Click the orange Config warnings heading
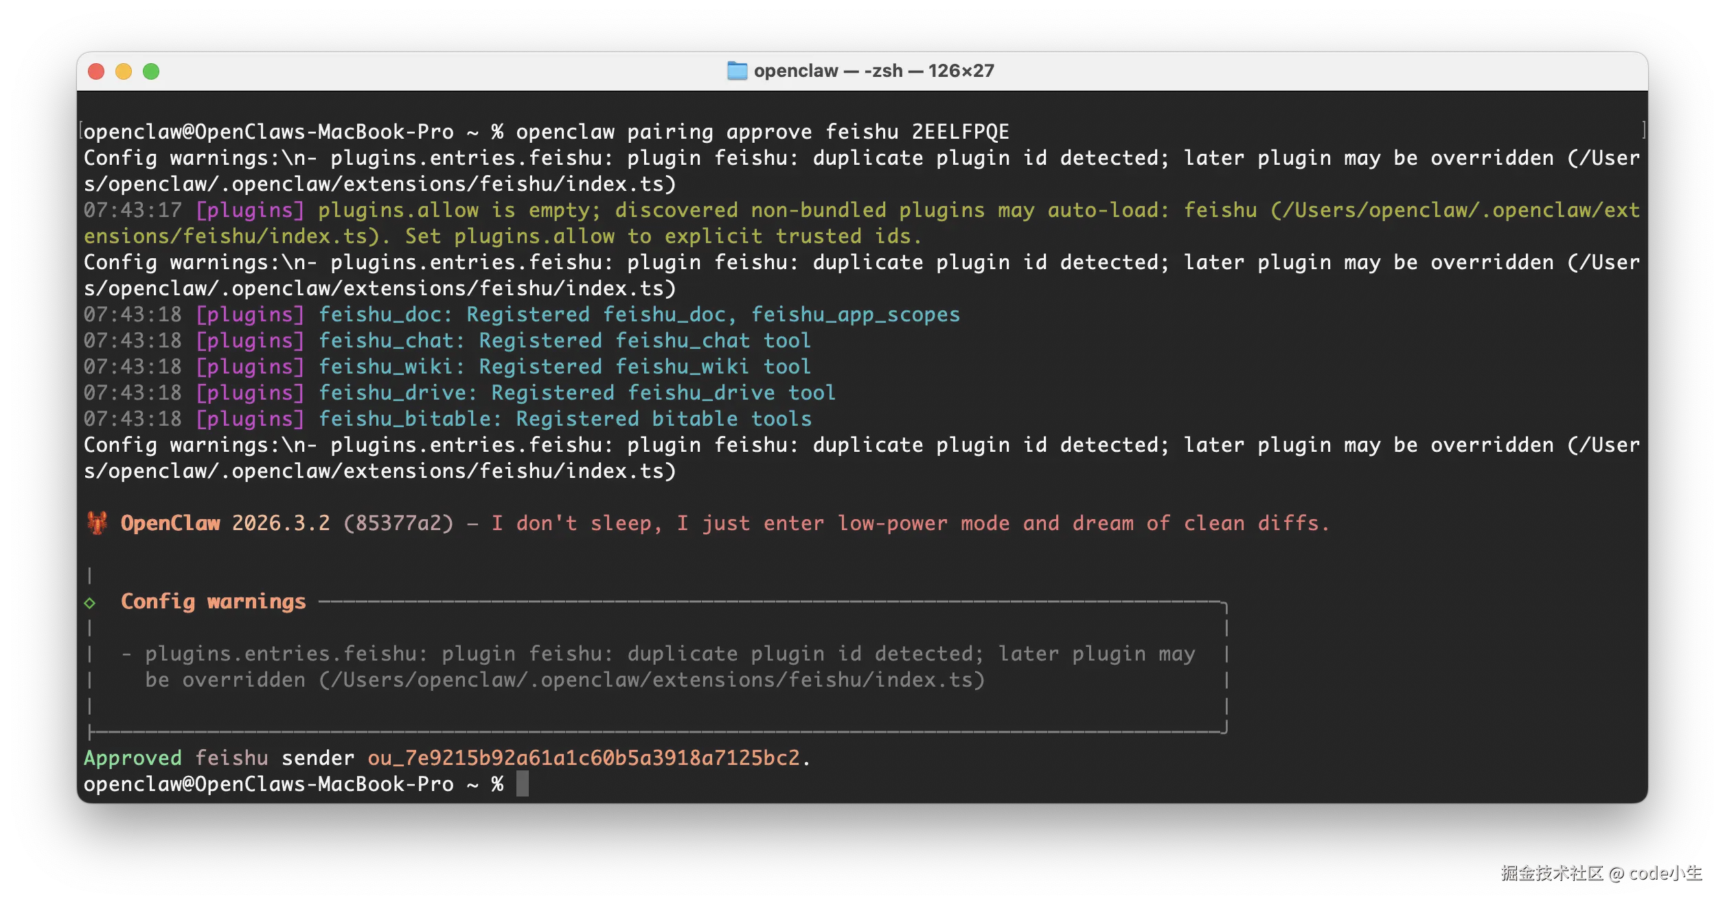 click(x=213, y=602)
